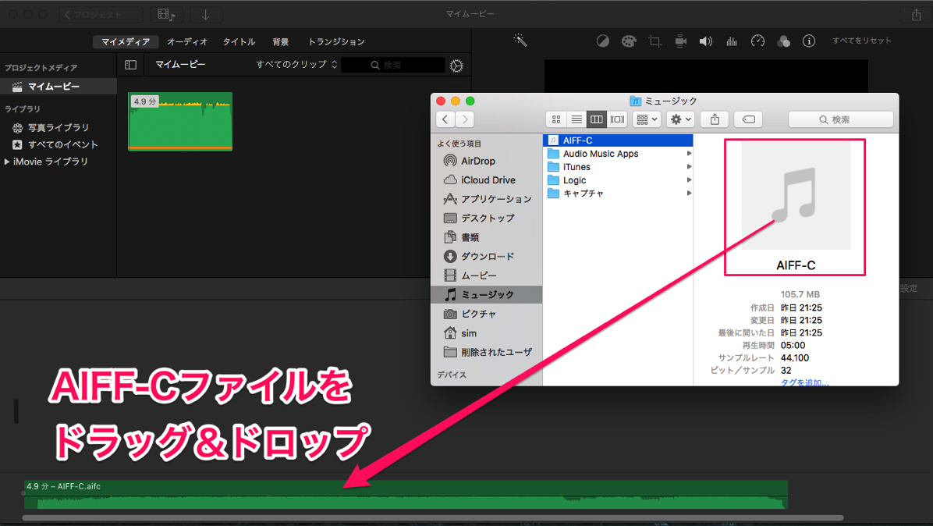Switch to トランジション tab

(336, 41)
